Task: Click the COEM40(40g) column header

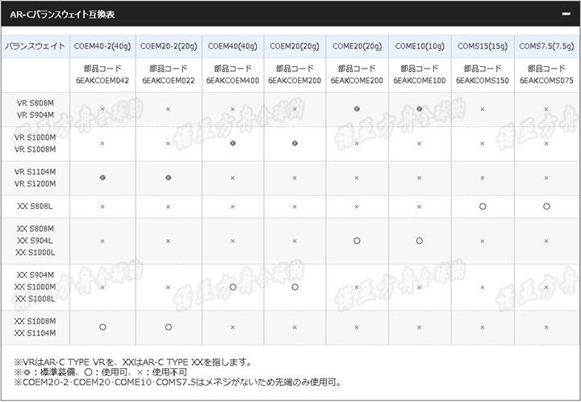Action: (232, 46)
